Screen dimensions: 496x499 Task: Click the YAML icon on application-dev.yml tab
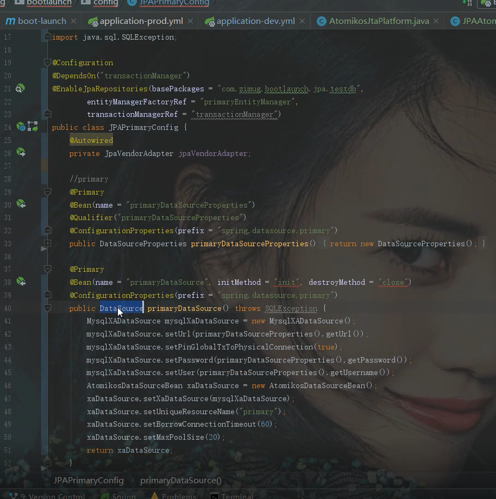coord(210,21)
